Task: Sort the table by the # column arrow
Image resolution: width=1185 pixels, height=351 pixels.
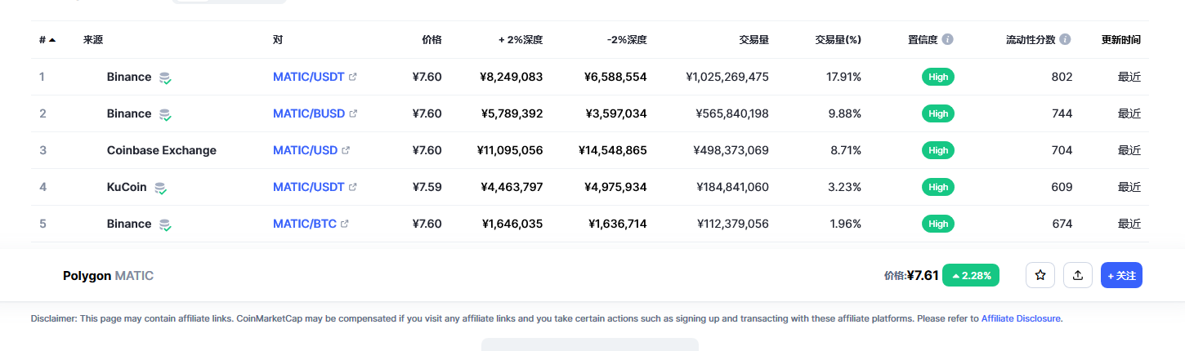Action: [x=52, y=39]
